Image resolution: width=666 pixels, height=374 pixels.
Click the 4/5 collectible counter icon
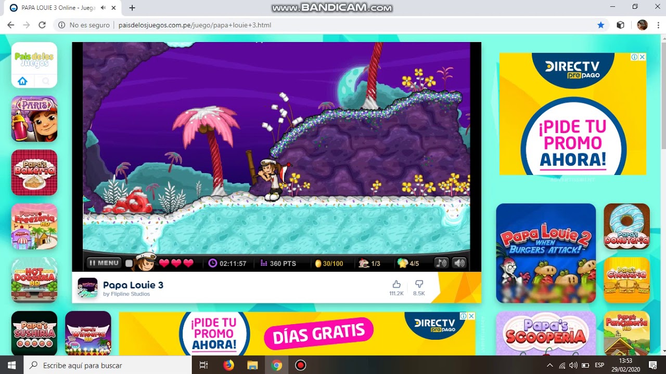tap(403, 263)
